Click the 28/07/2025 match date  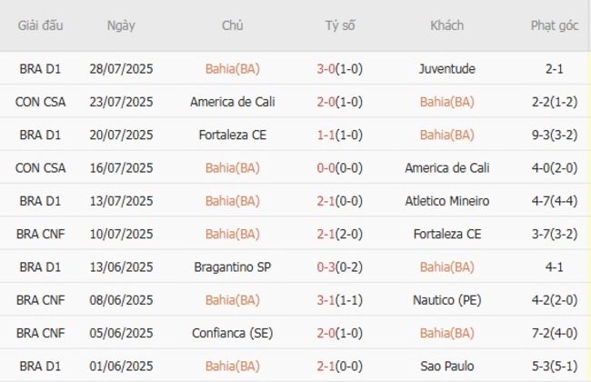121,68
